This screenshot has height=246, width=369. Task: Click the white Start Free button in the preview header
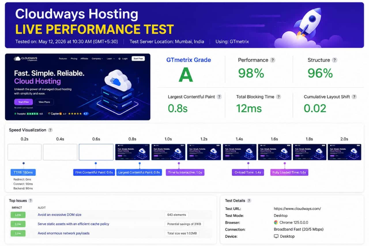click(x=138, y=59)
